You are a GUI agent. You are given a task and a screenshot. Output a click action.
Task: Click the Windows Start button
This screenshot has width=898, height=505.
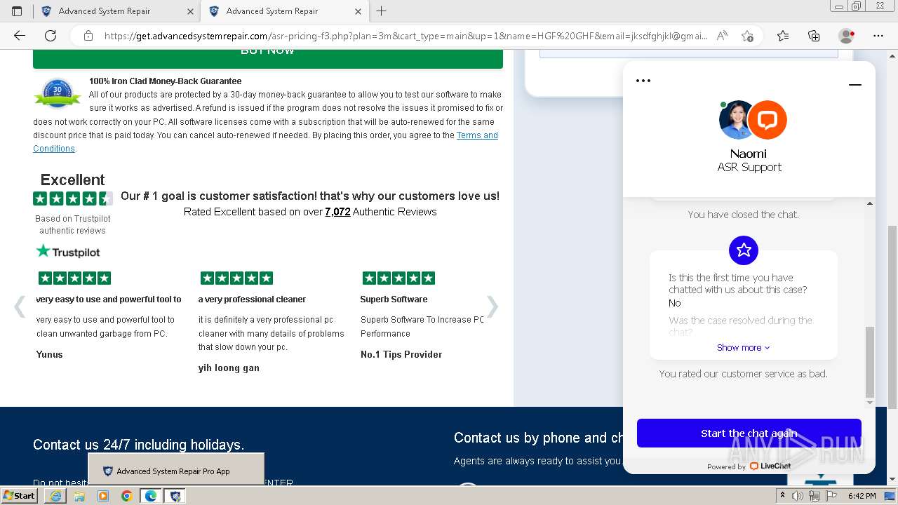[x=20, y=496]
